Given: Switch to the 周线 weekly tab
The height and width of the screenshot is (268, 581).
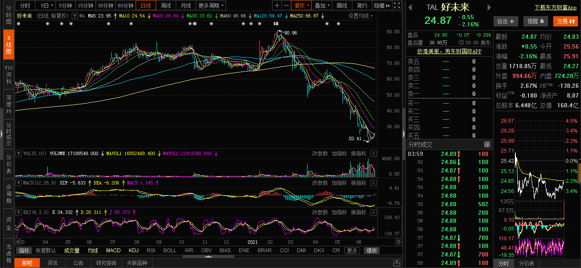Looking at the screenshot, I should (x=166, y=6).
